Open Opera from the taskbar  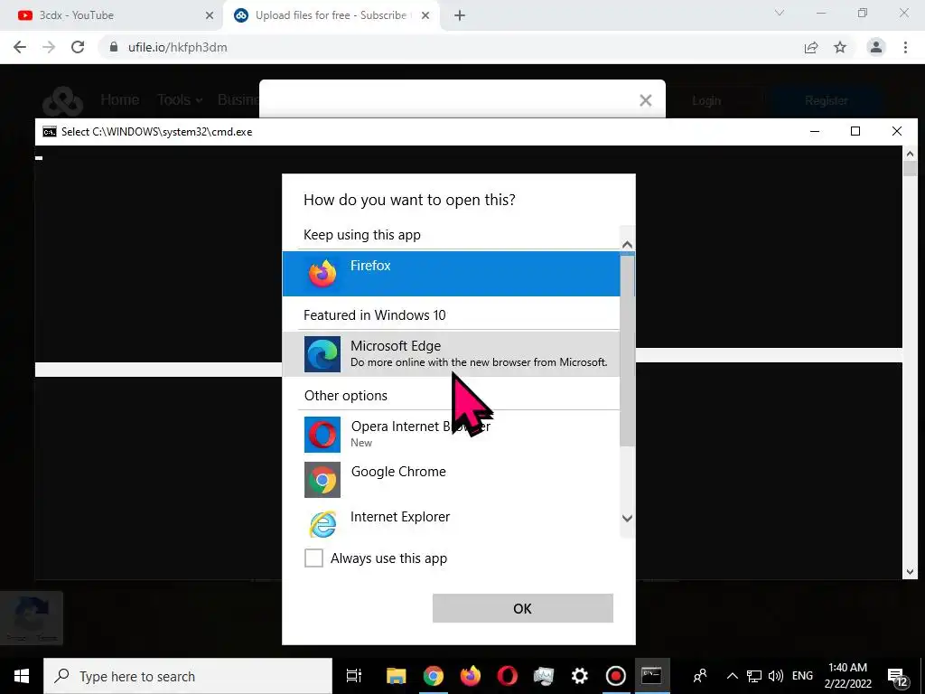click(x=507, y=676)
